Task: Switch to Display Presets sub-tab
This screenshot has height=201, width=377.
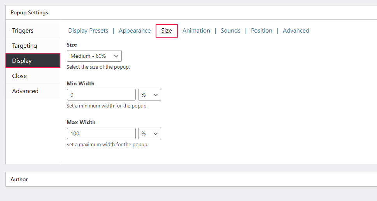Action: [x=88, y=31]
